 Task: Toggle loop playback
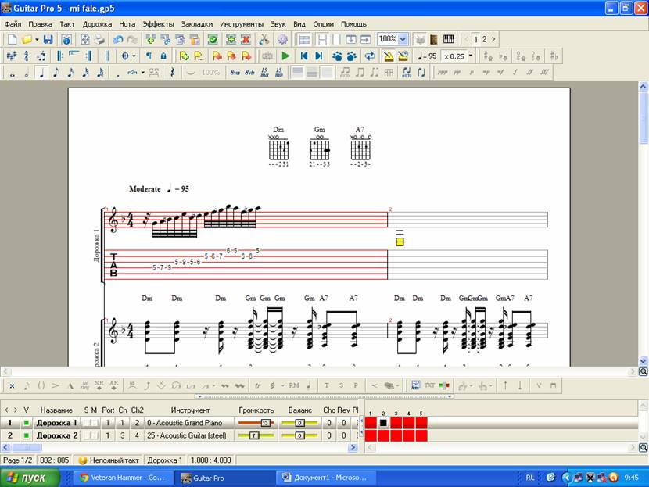370,56
